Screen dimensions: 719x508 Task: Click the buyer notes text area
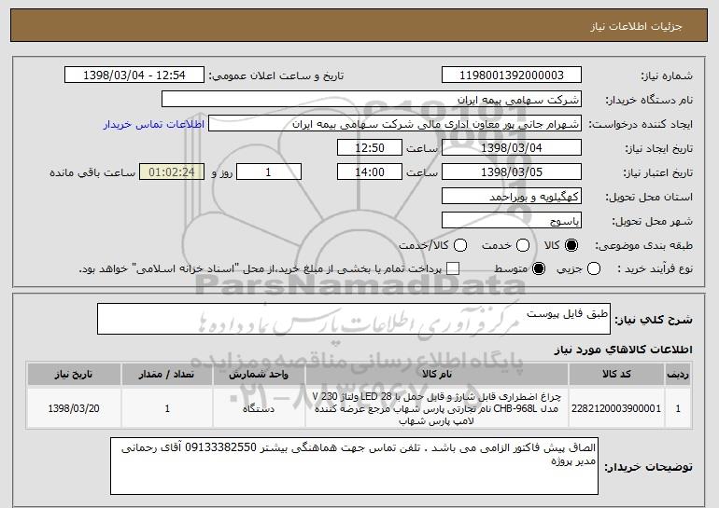354,466
